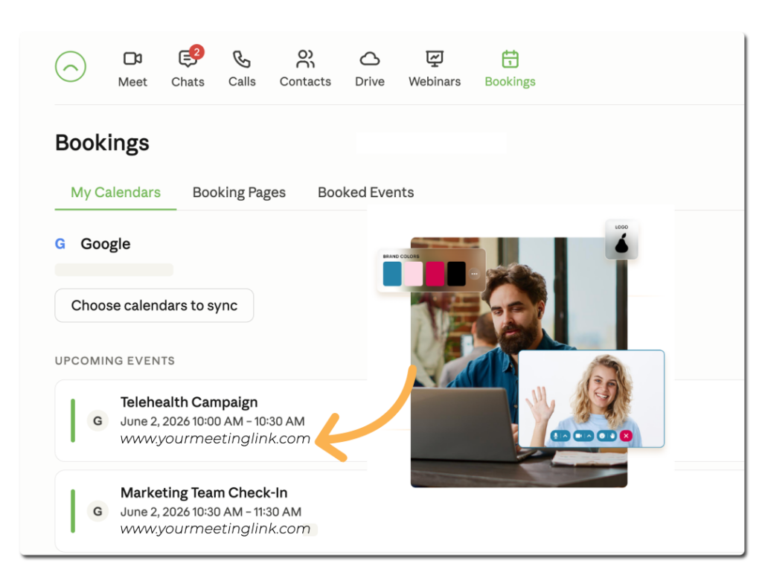The height and width of the screenshot is (581, 762).
Task: Pick the black brand color swatch
Action: (x=456, y=274)
